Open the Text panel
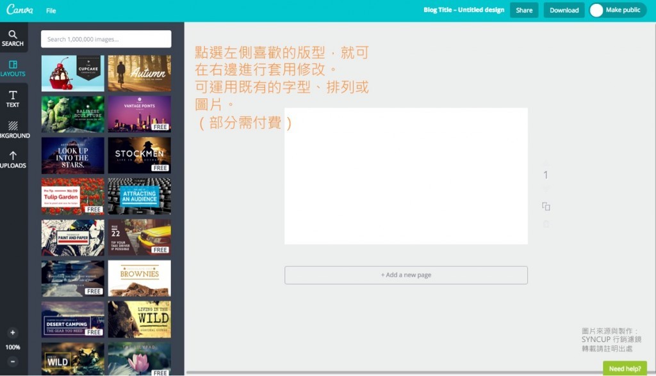656x376 pixels. (x=13, y=99)
